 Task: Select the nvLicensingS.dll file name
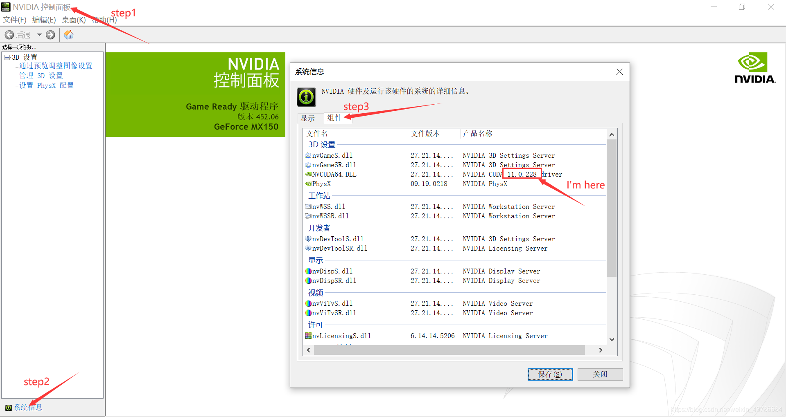[341, 336]
